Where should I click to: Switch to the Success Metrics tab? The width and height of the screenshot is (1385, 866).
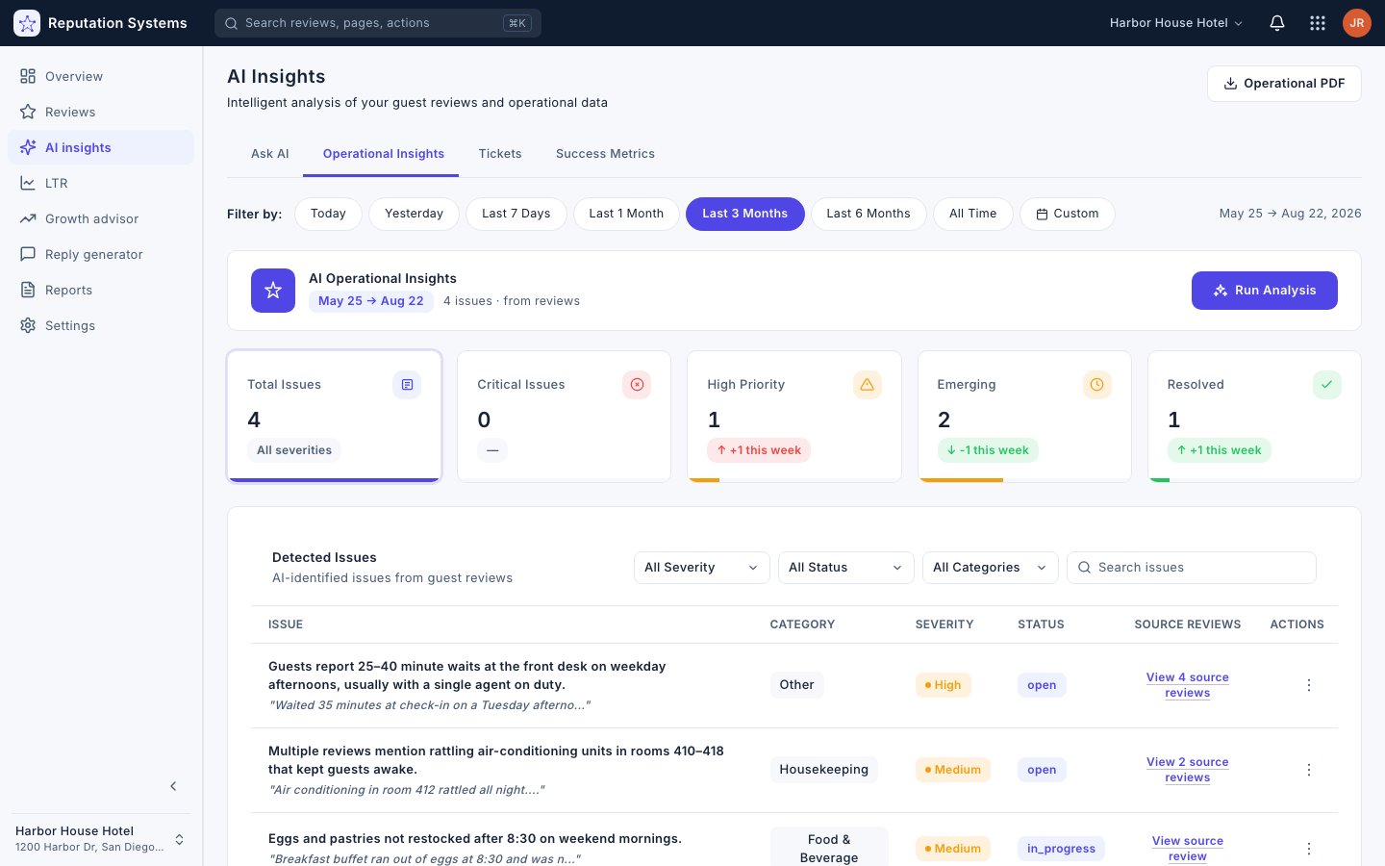[x=605, y=154]
